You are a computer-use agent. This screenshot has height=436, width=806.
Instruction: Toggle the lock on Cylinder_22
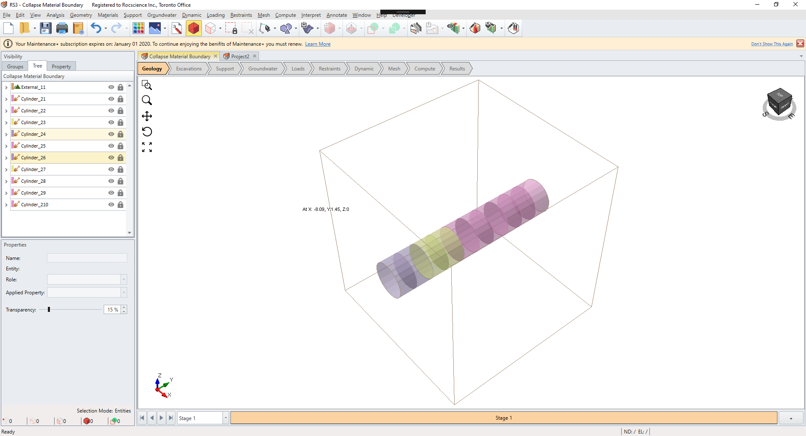(x=120, y=111)
